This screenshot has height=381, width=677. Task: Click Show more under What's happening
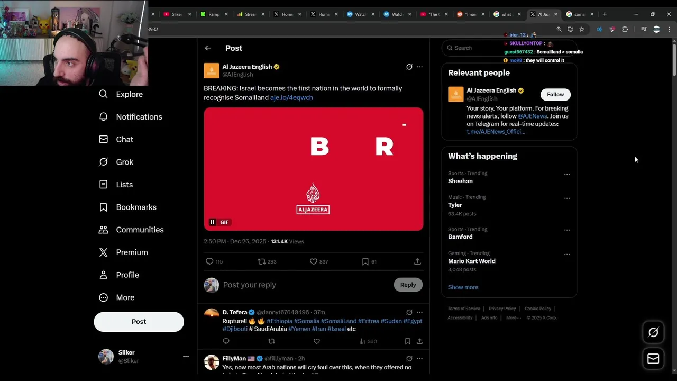tap(463, 287)
